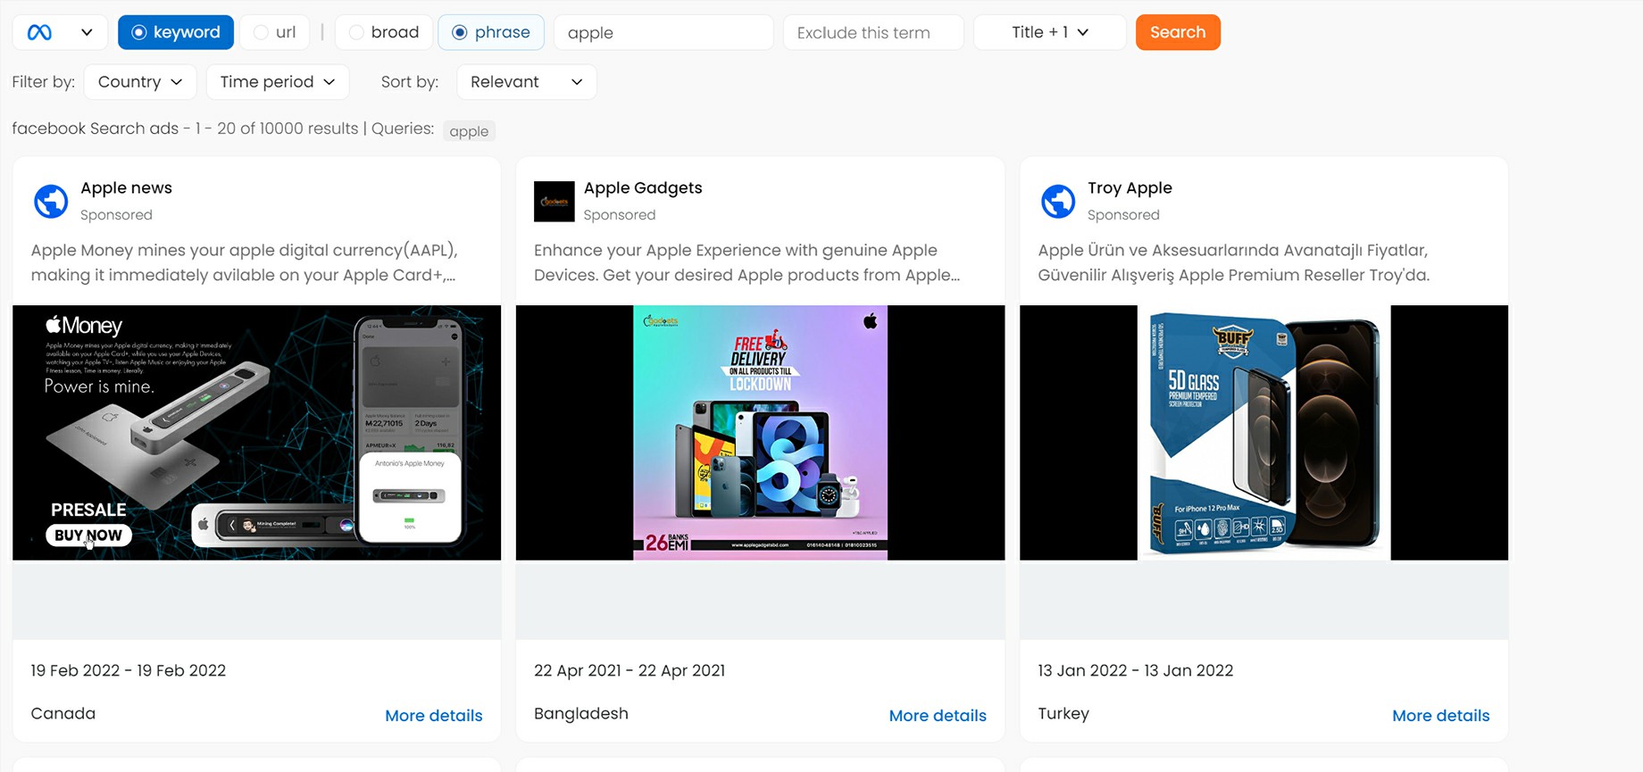The image size is (1643, 772).
Task: Open the Apple news advertiser name
Action: [126, 187]
